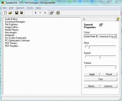
Task: Click the 'Download Managers' text line
Action: click(15, 22)
